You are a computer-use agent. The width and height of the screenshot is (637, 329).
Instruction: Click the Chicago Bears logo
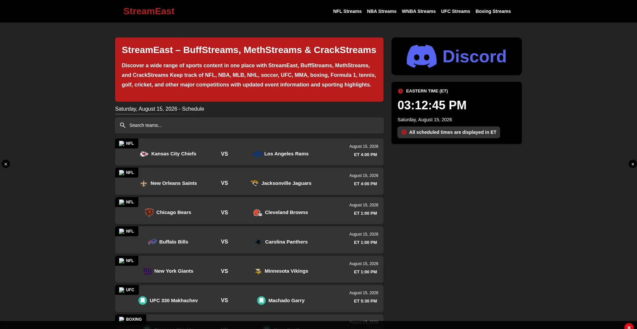coord(149,212)
